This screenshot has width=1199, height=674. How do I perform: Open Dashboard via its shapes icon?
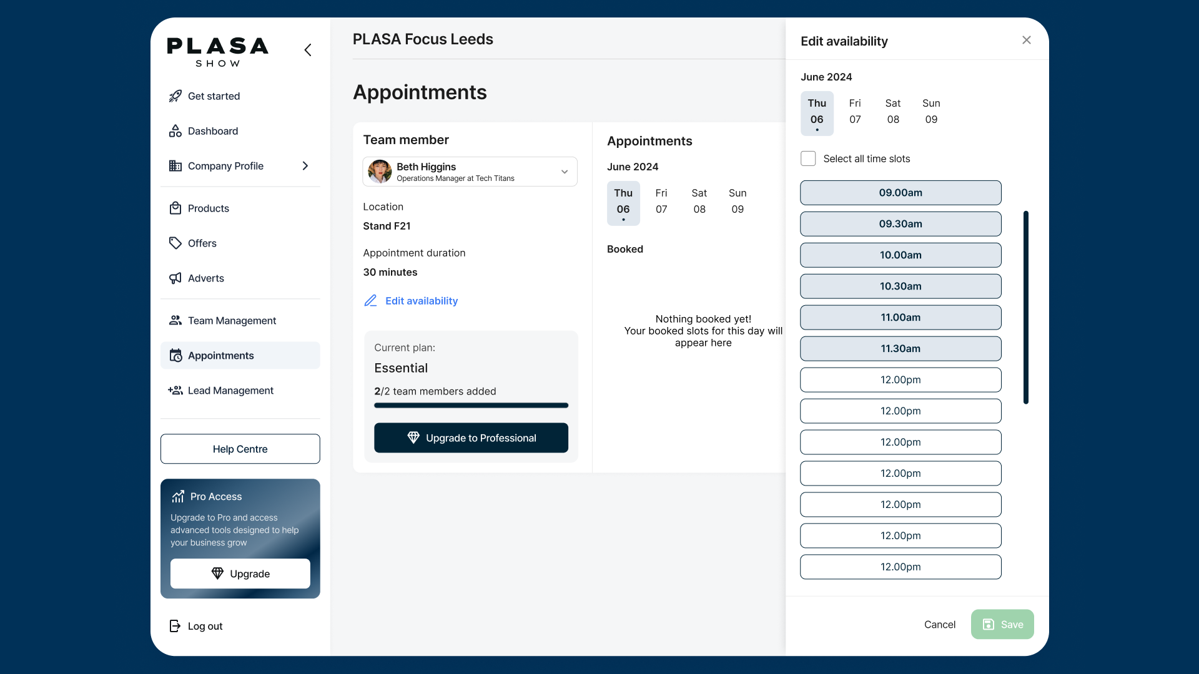175,131
